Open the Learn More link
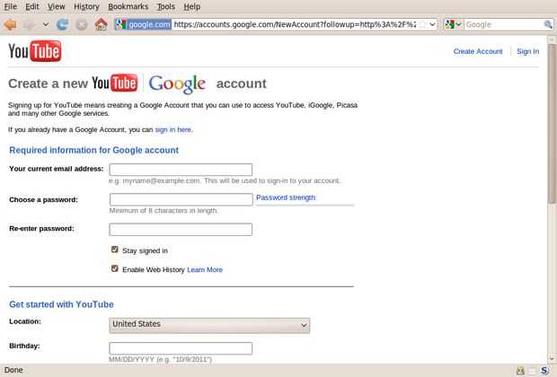The image size is (557, 377). click(205, 270)
